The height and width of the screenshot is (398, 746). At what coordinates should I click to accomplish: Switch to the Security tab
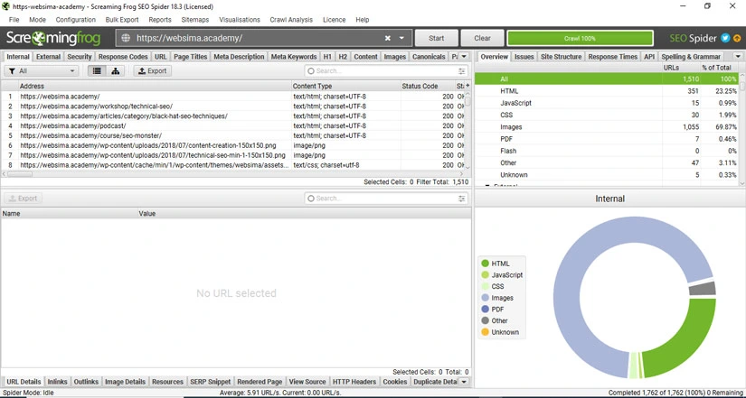point(80,57)
